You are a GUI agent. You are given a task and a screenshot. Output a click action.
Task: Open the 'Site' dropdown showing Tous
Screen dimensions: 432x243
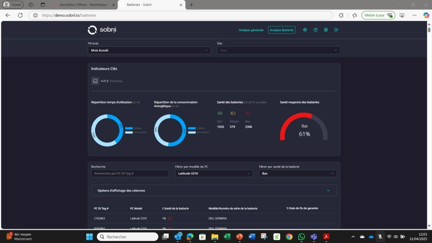279,50
